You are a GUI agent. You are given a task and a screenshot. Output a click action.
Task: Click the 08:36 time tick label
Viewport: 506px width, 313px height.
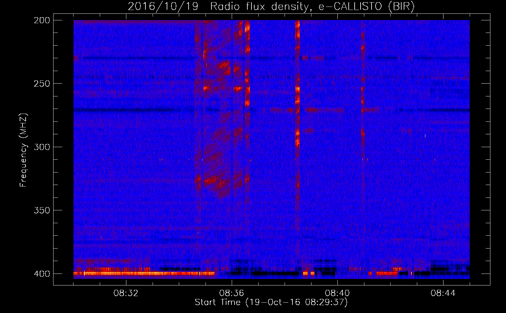coord(232,293)
